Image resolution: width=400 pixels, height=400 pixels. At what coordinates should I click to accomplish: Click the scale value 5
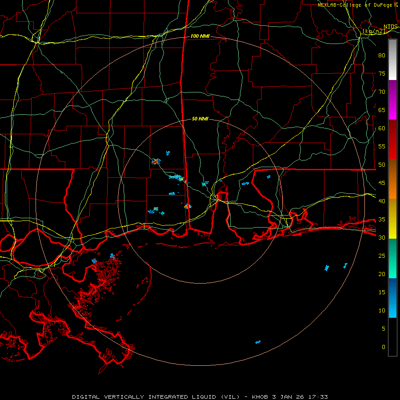pos(384,328)
